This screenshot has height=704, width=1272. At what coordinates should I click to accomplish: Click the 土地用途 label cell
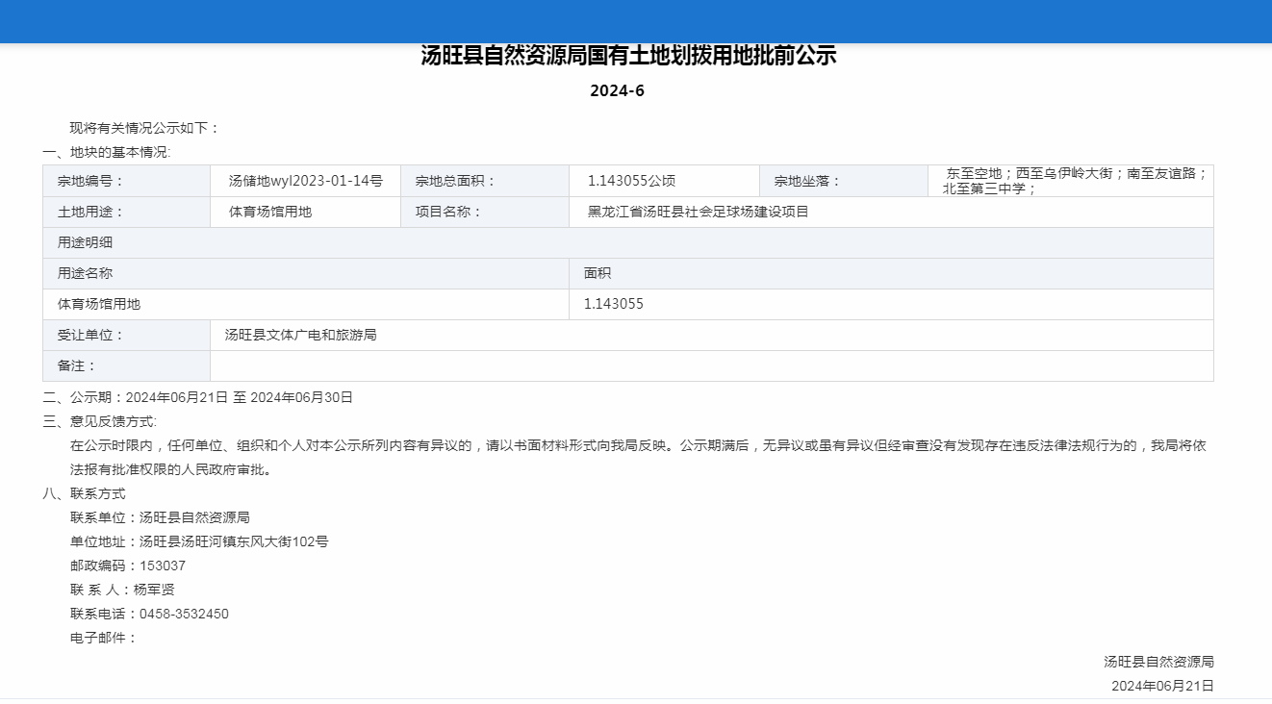point(127,212)
